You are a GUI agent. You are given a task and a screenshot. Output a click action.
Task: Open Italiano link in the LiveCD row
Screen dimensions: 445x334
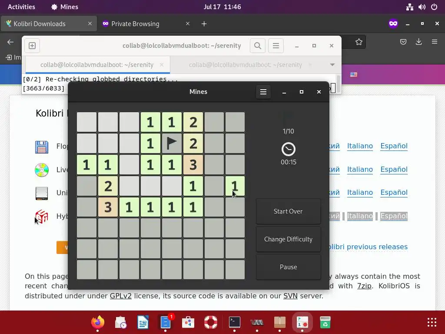tap(360, 169)
